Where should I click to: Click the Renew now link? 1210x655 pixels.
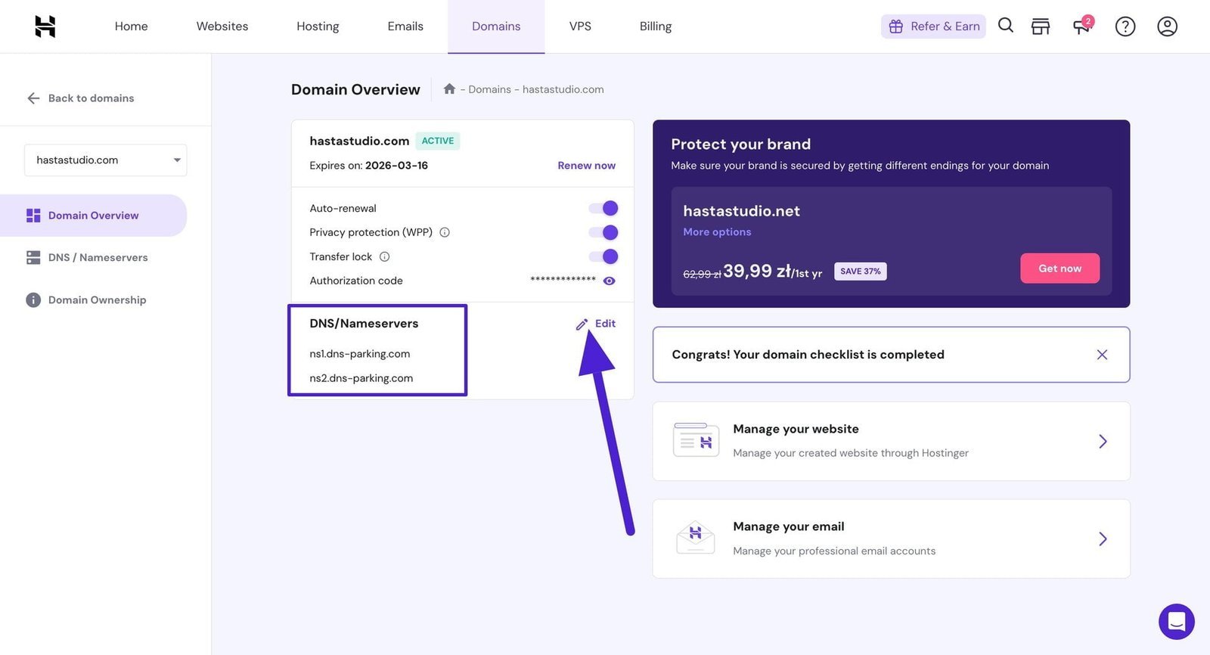point(586,166)
